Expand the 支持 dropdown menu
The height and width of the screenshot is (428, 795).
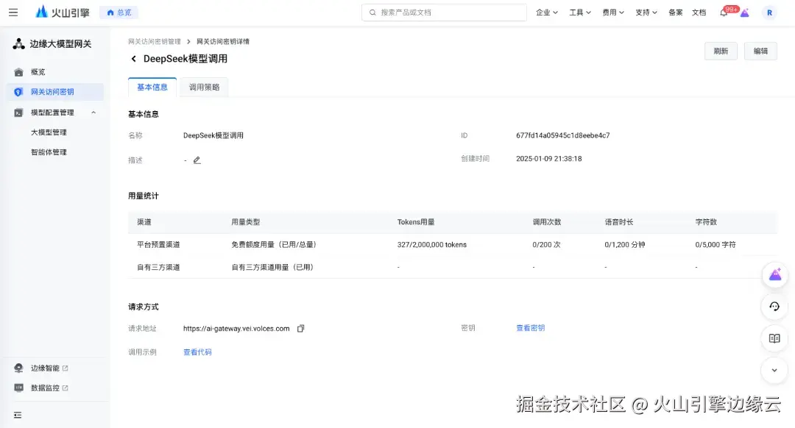646,13
